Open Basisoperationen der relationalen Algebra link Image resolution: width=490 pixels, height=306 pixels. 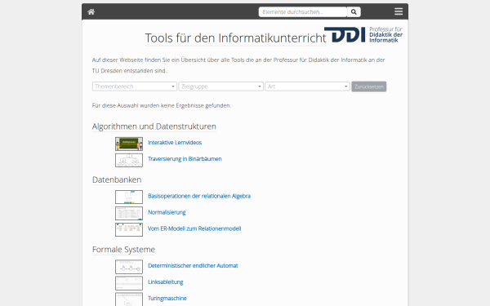pyautogui.click(x=199, y=196)
